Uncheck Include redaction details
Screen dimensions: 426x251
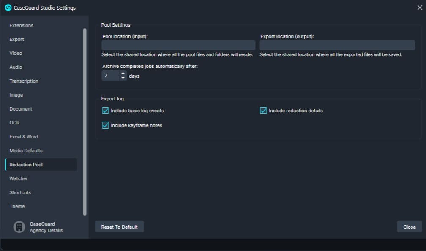[263, 111]
